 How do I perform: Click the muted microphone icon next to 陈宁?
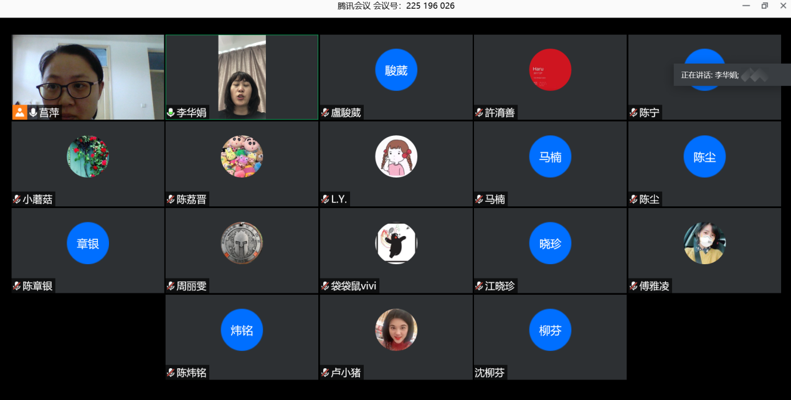(x=633, y=113)
